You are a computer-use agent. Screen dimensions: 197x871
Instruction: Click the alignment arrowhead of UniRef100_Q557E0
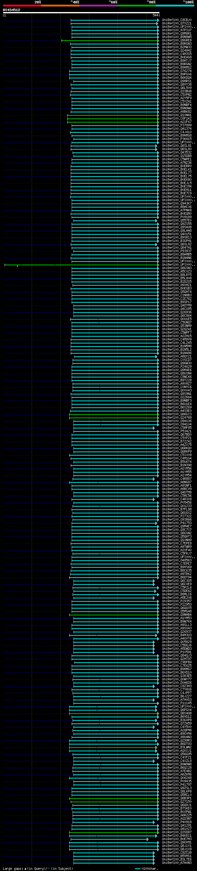click(x=156, y=221)
